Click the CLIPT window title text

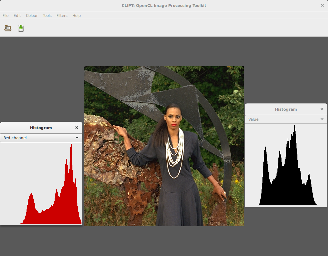tap(164, 5)
